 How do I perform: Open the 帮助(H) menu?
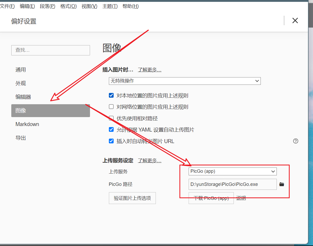tap(131, 6)
